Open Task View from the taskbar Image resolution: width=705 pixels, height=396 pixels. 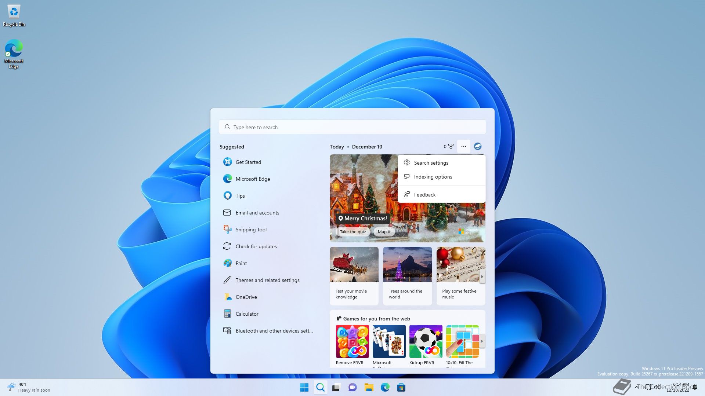336,387
